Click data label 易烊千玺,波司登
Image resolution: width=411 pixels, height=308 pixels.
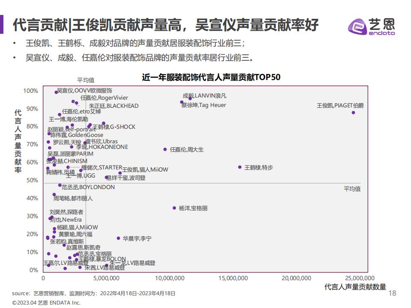tap(125, 178)
